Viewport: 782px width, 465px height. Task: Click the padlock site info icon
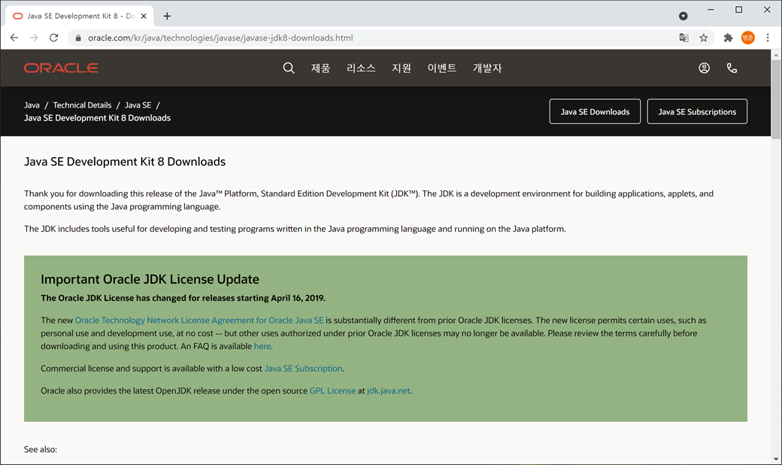[x=77, y=38]
